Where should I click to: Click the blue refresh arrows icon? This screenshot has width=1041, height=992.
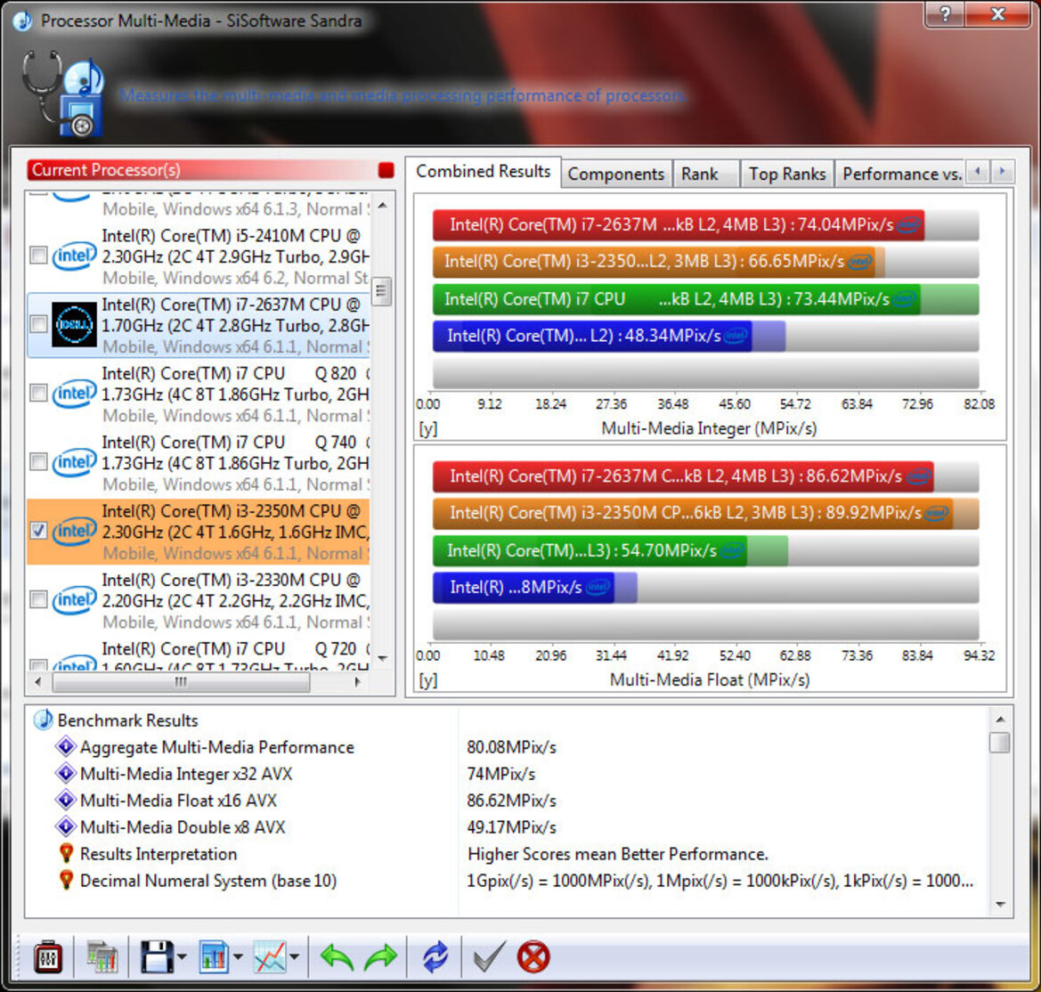[435, 956]
